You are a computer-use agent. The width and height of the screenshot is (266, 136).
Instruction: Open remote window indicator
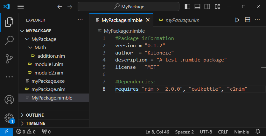point(6,132)
